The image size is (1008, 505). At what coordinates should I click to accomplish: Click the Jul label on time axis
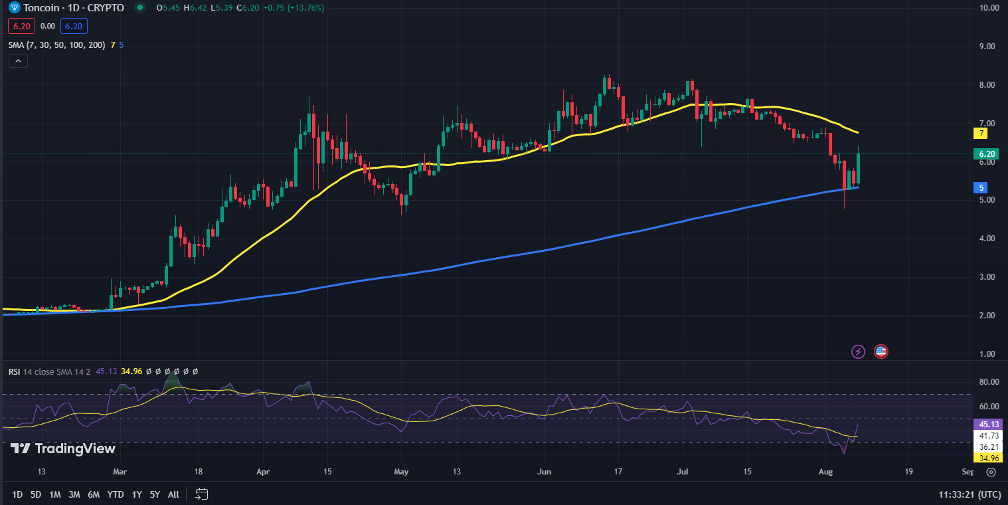pos(683,472)
